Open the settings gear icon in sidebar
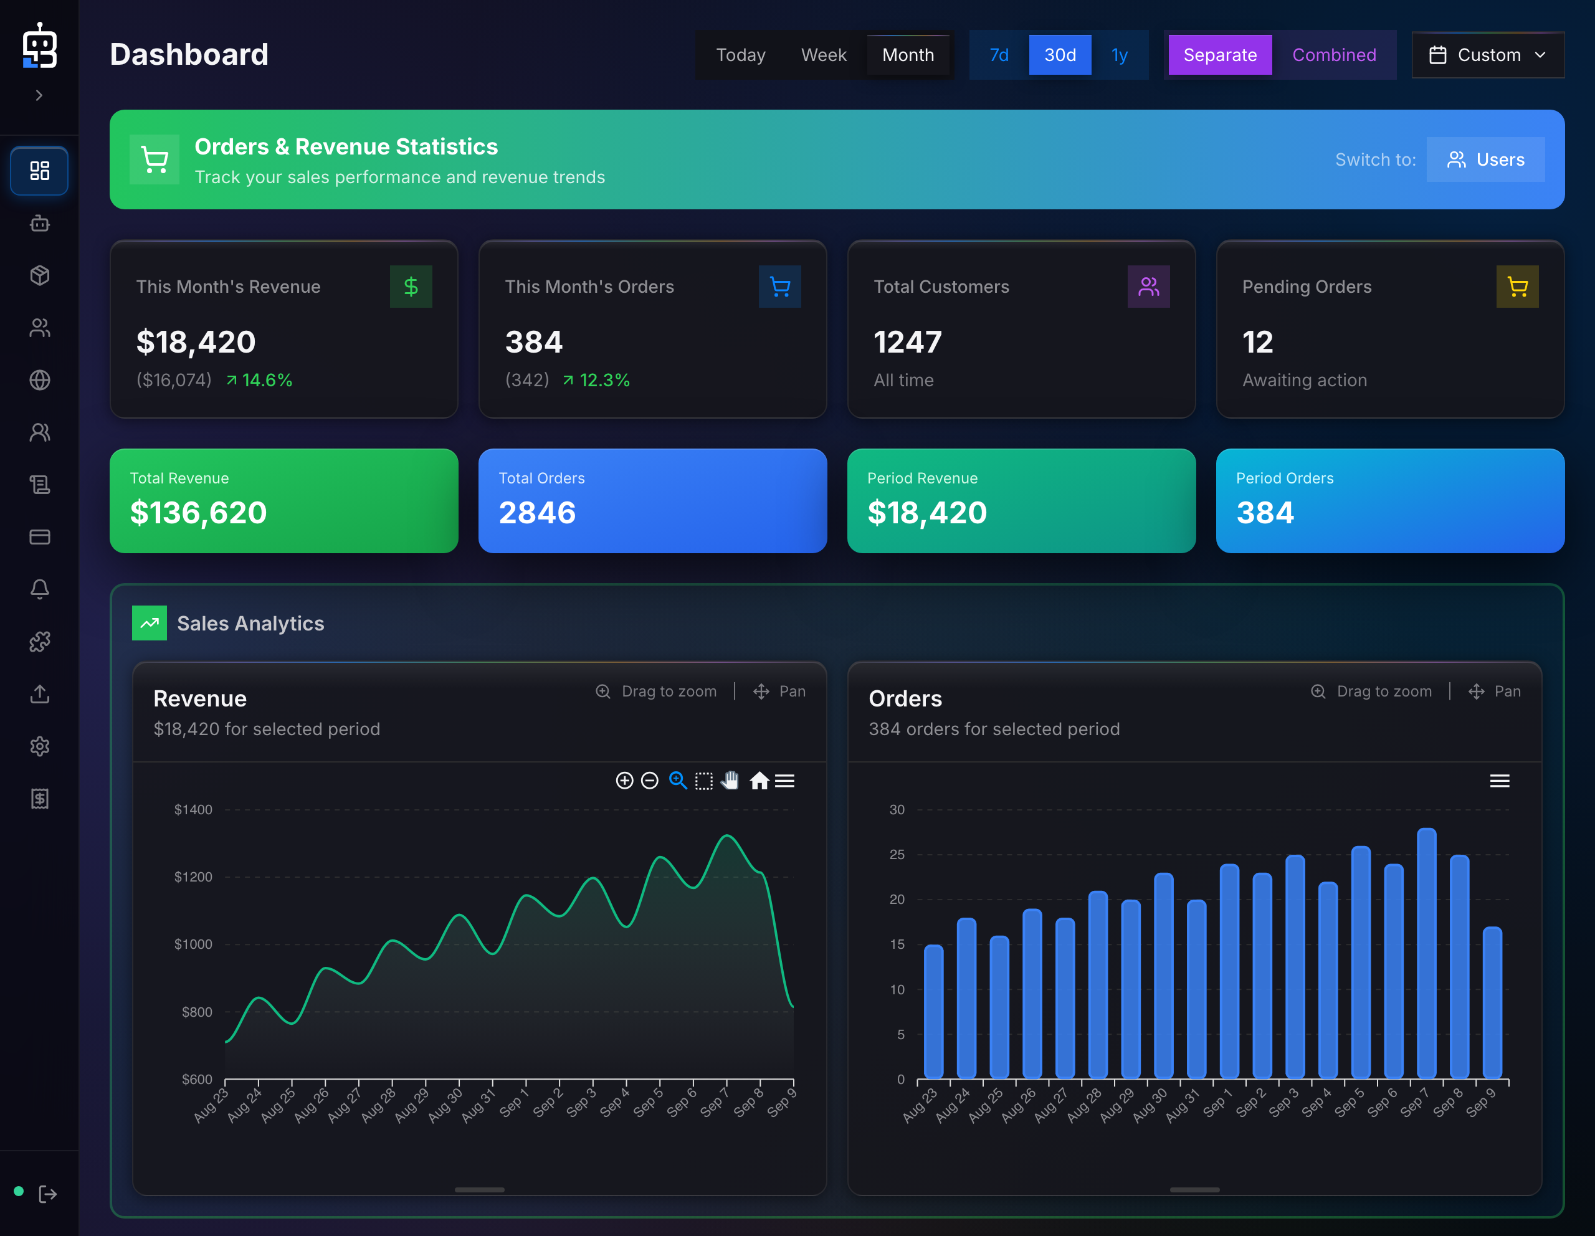Image resolution: width=1595 pixels, height=1236 pixels. pos(39,746)
